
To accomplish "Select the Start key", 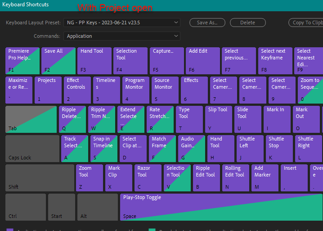I will (62, 207).
